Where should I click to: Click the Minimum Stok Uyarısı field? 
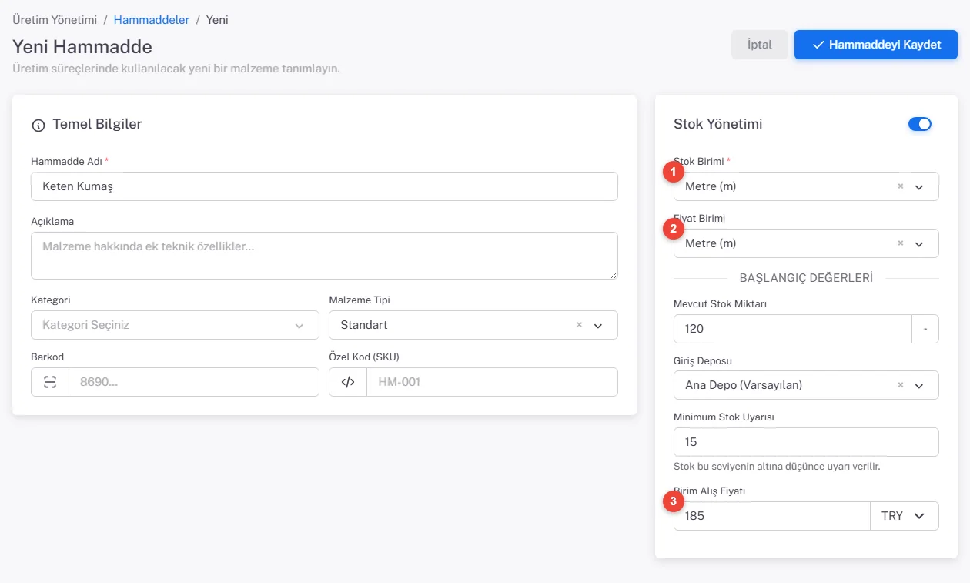tap(806, 442)
